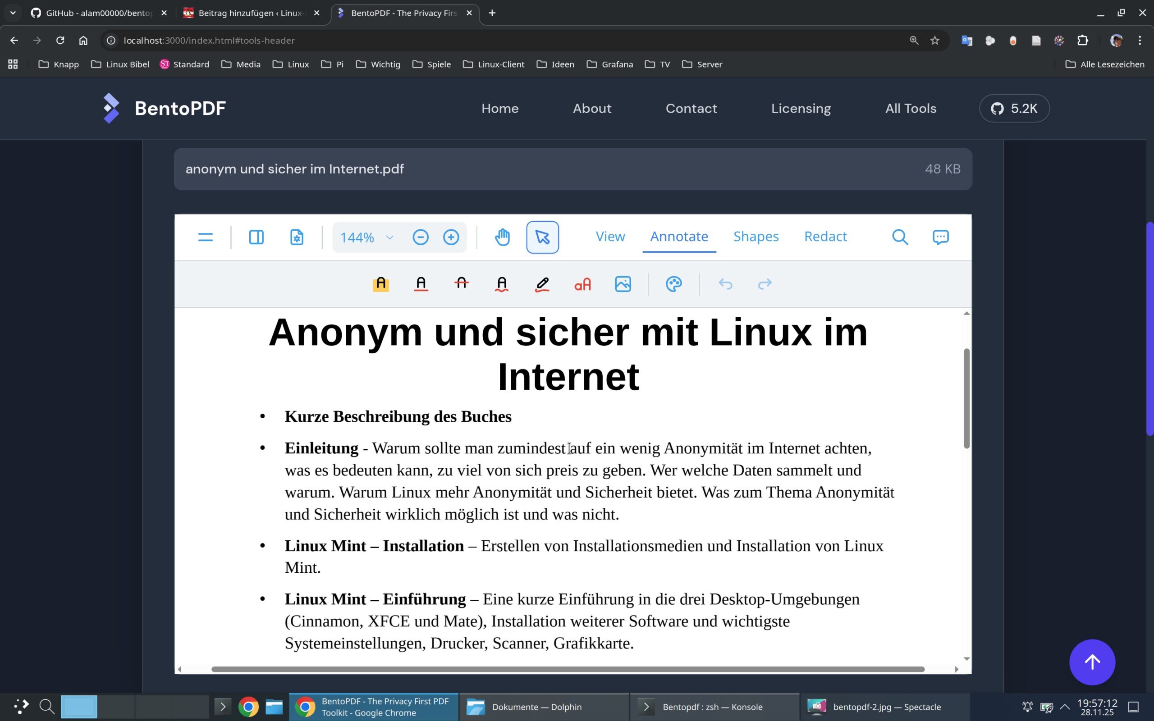Viewport: 1154px width, 721px height.
Task: Open the viewer search magnifier
Action: point(900,237)
